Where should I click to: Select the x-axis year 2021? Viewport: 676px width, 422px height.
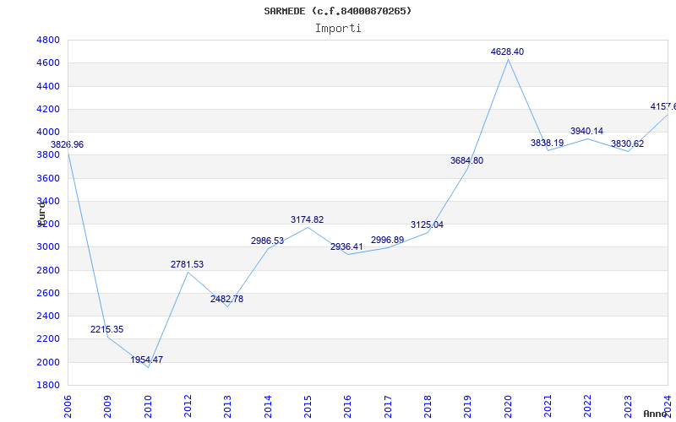point(548,407)
